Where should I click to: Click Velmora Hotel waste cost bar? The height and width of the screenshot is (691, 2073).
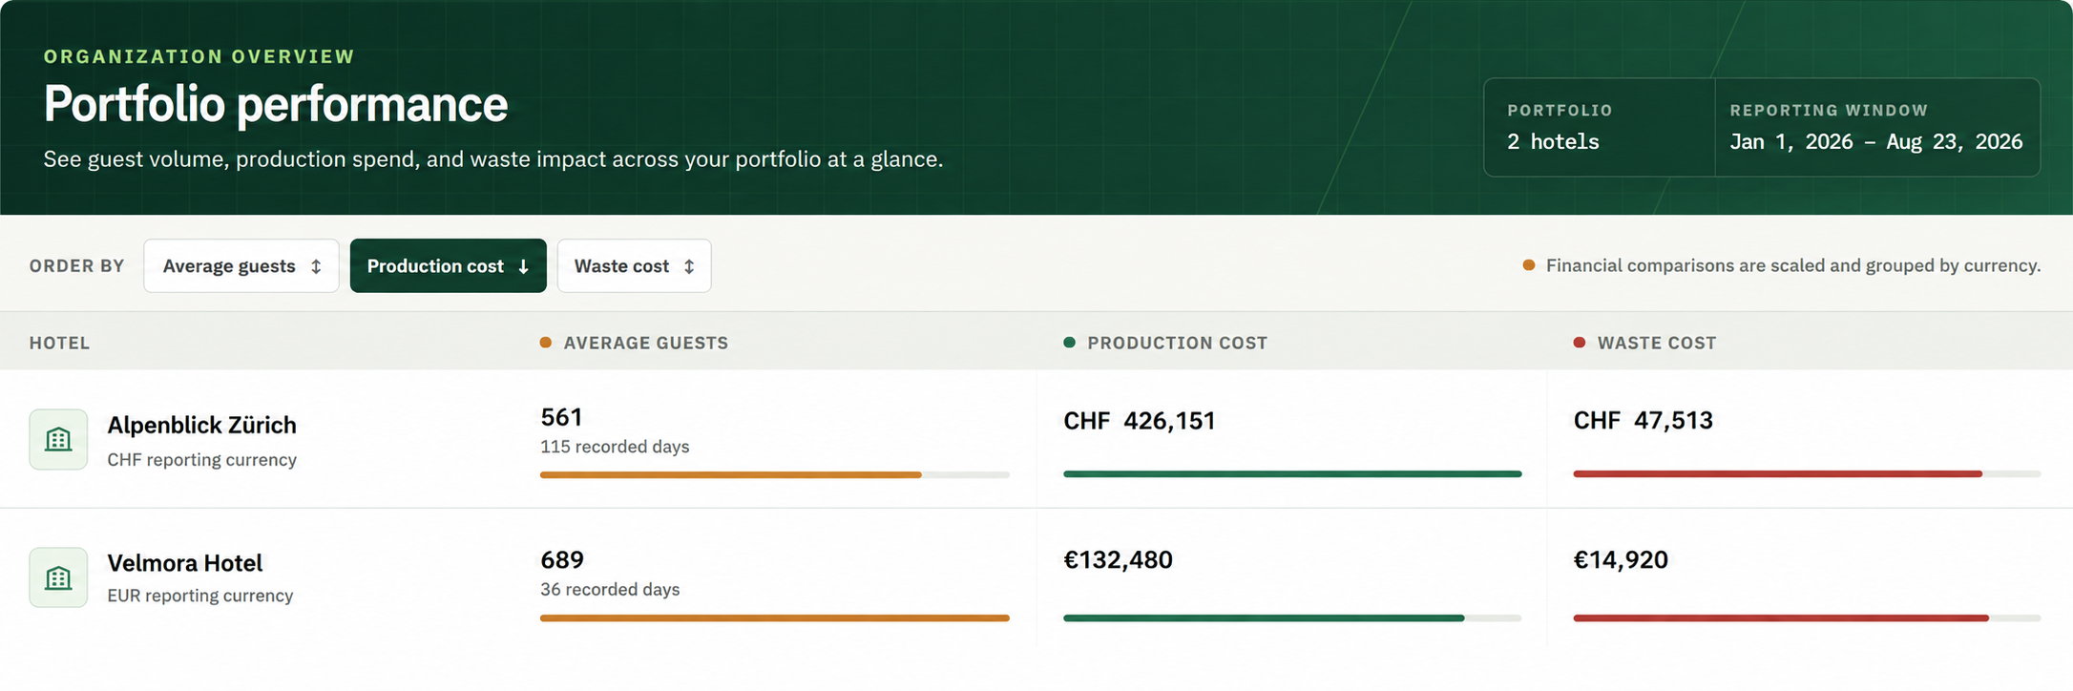tap(1807, 618)
